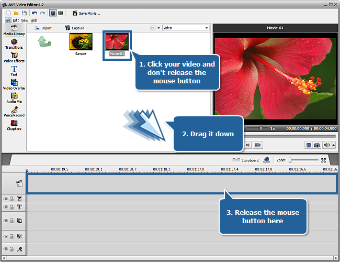Toggle visibility of the voice record track
This screenshot has height=262, width=340.
6,249
